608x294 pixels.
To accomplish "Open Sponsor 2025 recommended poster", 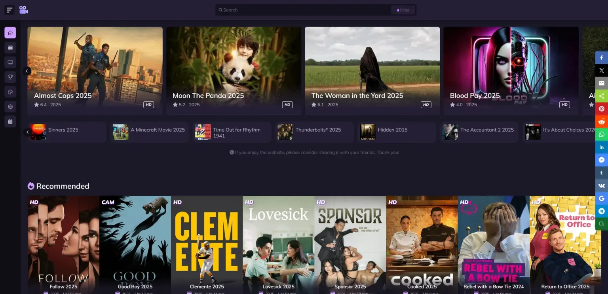I will click(x=350, y=245).
